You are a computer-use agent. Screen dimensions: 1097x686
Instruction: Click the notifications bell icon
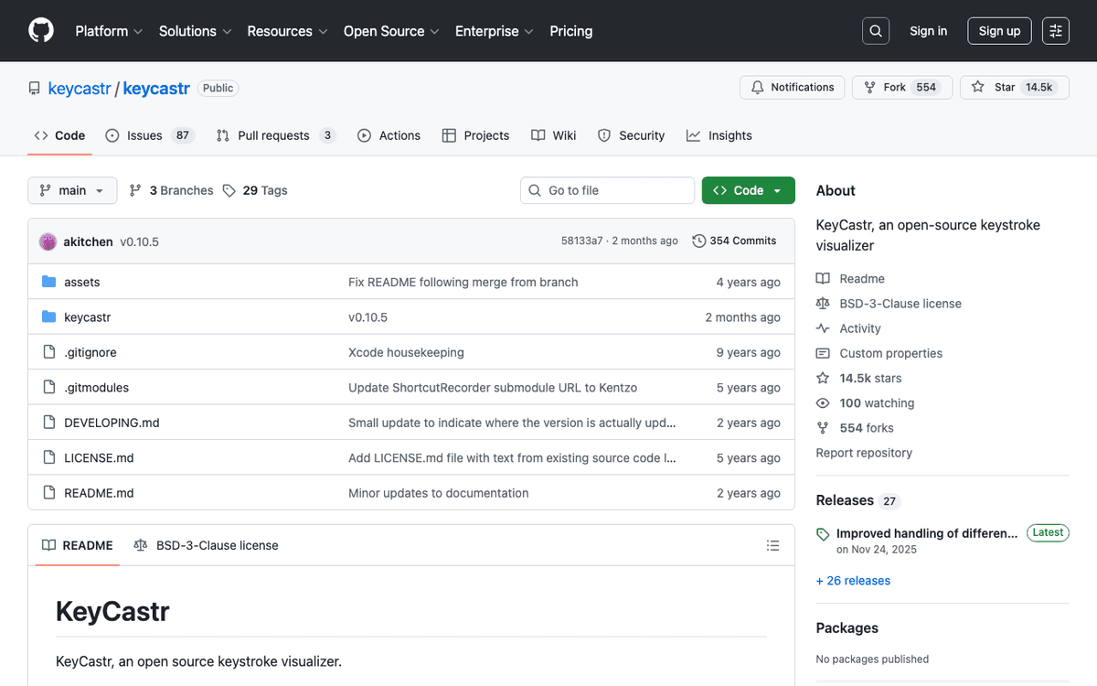(x=757, y=87)
